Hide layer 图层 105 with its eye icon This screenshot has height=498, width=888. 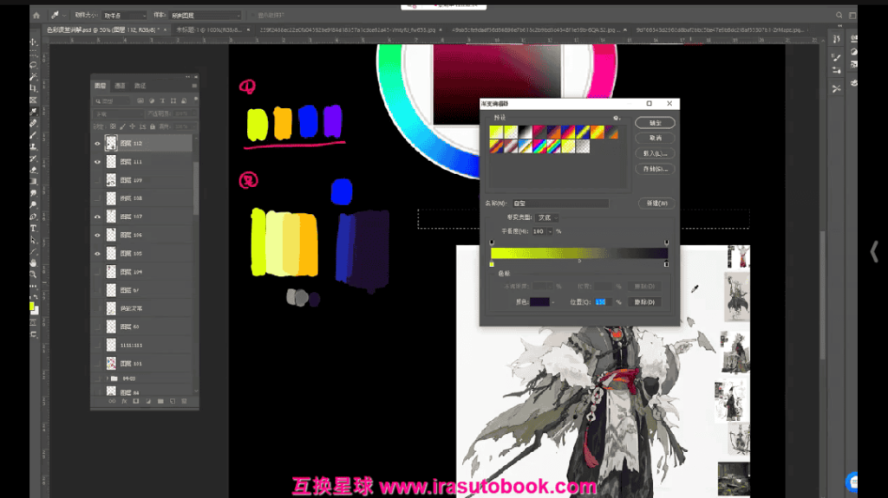coord(97,254)
